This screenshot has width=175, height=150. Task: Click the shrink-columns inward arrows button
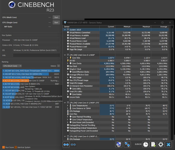pyautogui.click(x=73, y=145)
